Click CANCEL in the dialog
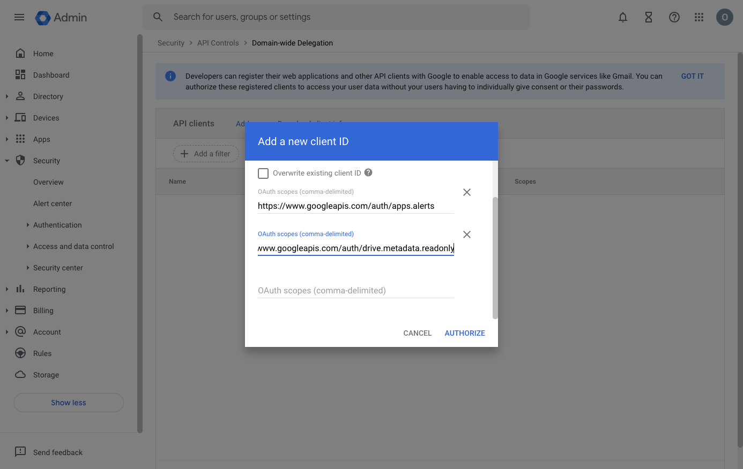This screenshot has width=743, height=469. tap(417, 333)
